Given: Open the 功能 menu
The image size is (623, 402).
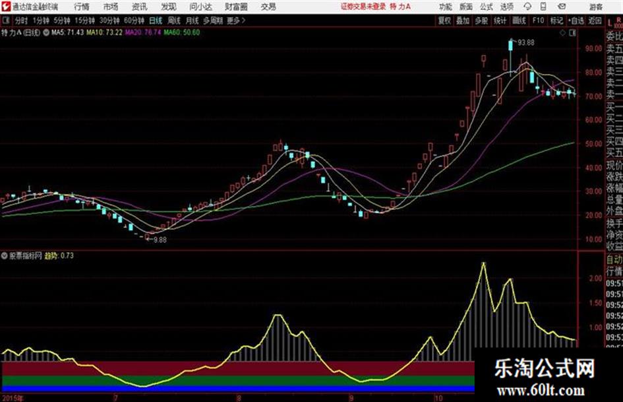Looking at the screenshot, I should pos(446,7).
